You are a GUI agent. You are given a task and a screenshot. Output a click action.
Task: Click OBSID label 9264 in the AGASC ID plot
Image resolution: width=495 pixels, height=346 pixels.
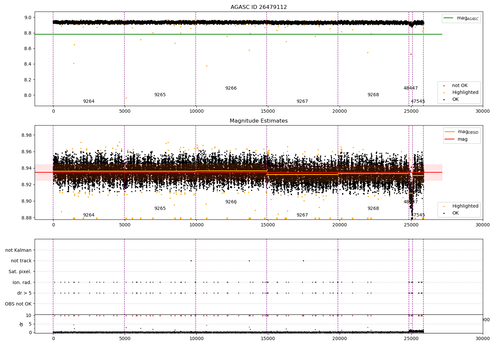89,101
